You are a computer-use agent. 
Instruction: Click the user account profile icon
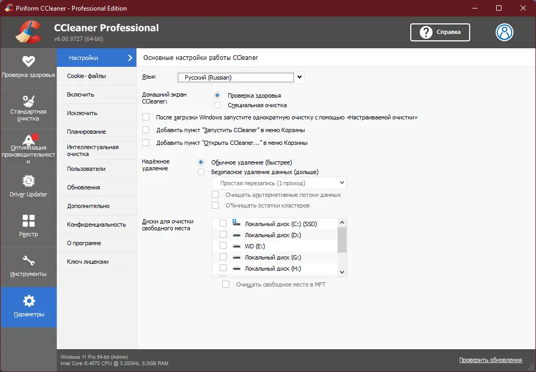(x=504, y=32)
